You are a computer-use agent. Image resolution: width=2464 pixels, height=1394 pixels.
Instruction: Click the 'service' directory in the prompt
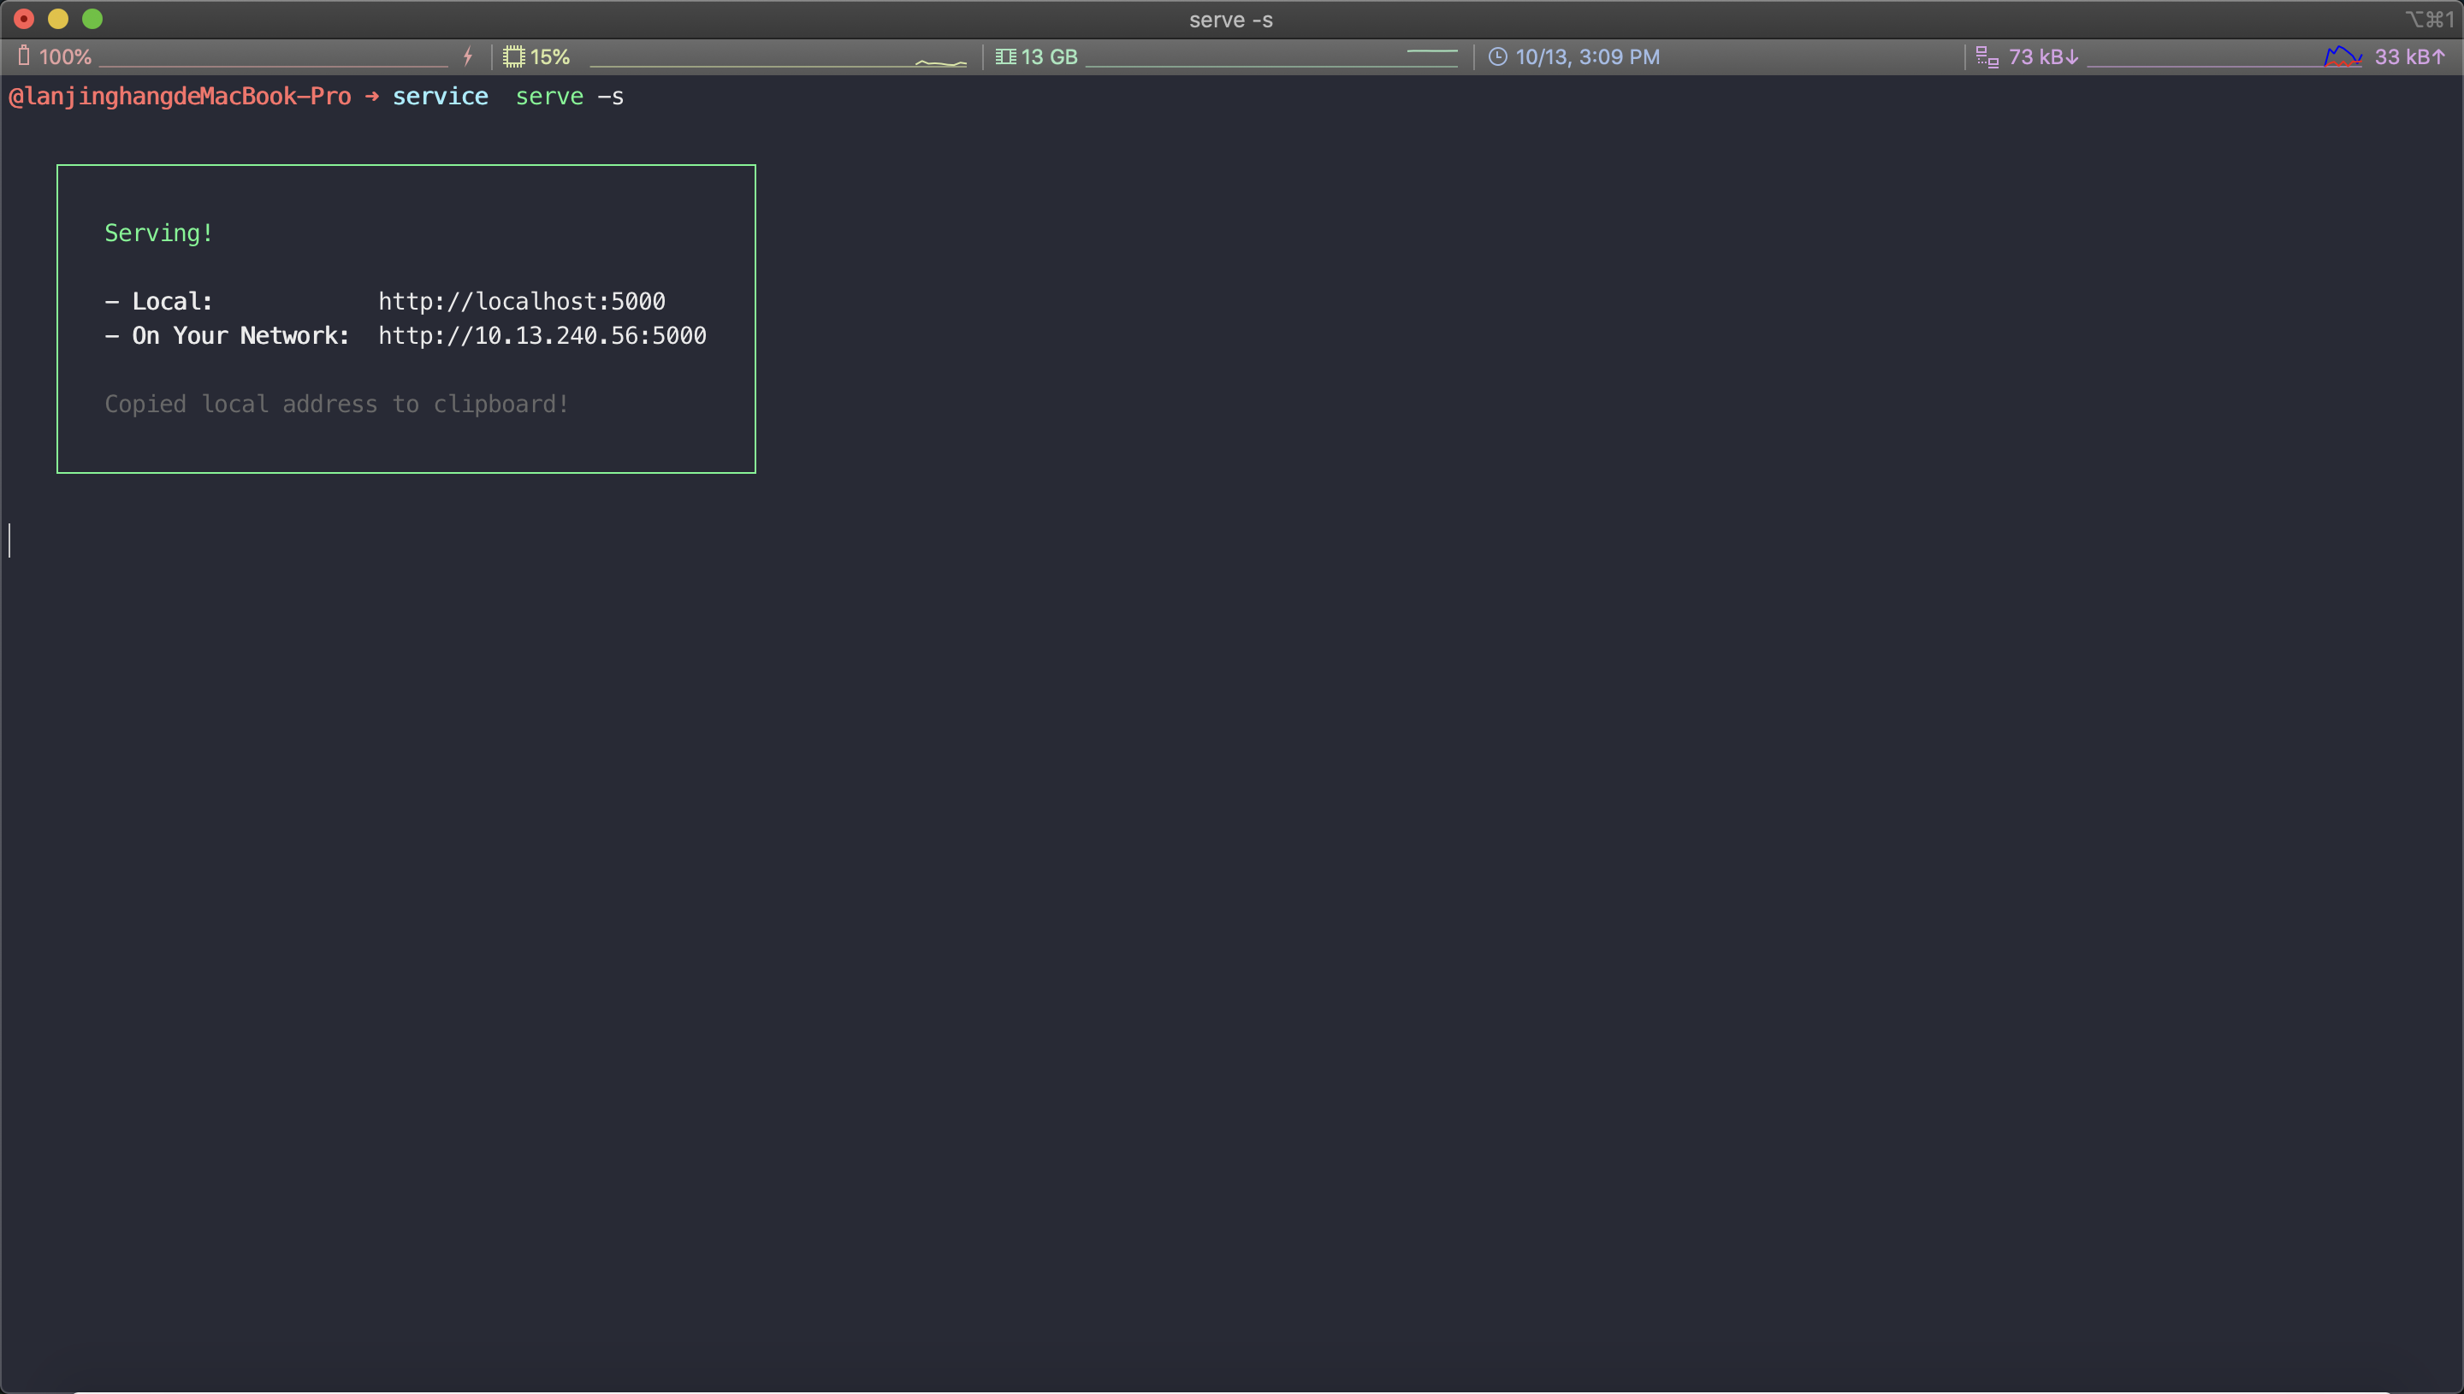(x=440, y=97)
